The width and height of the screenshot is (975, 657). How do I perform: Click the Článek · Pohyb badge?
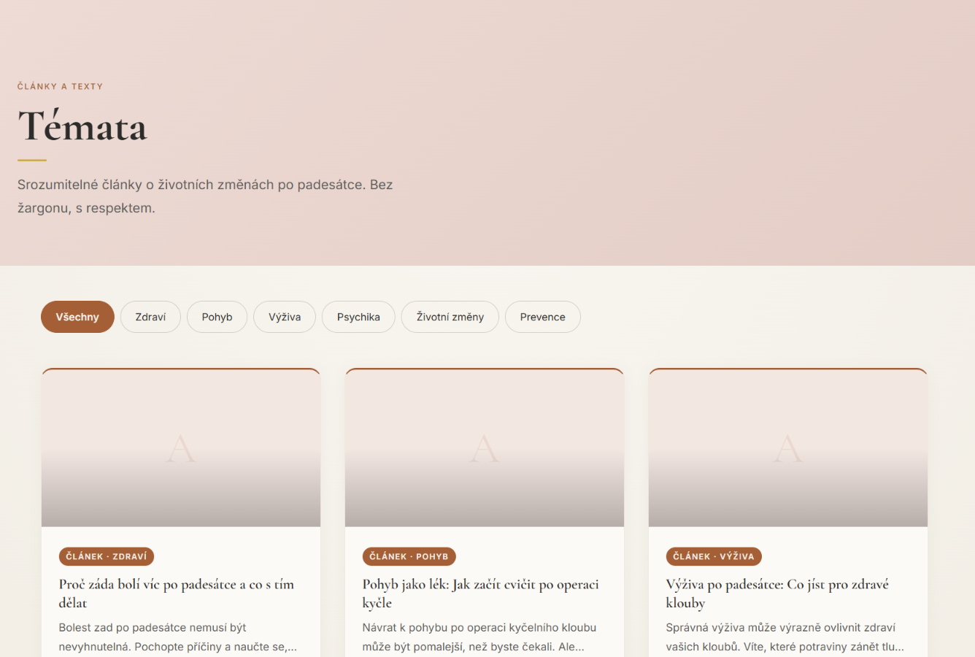tap(409, 556)
